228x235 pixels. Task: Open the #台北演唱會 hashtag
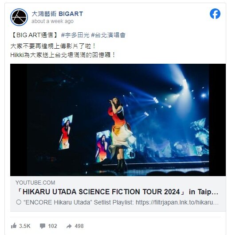(x=108, y=35)
